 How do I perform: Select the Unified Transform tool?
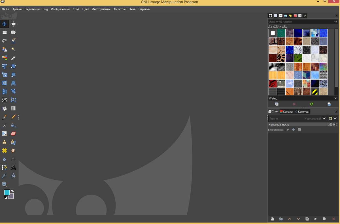(5, 66)
